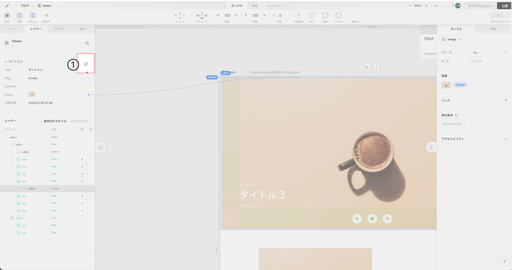
Task: Click the undo arrow in the top bar
Action: 436,5
